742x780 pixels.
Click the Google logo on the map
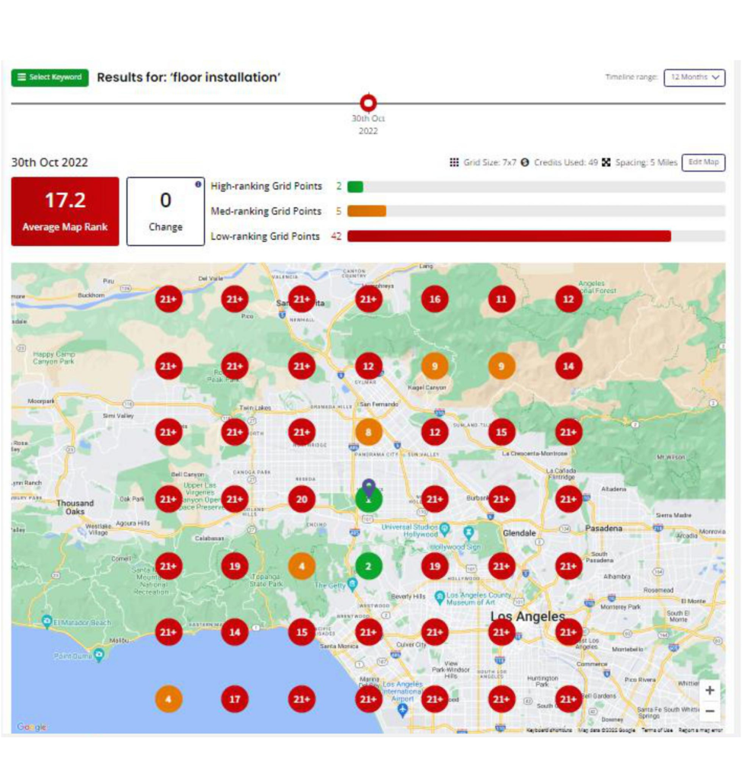(x=31, y=727)
